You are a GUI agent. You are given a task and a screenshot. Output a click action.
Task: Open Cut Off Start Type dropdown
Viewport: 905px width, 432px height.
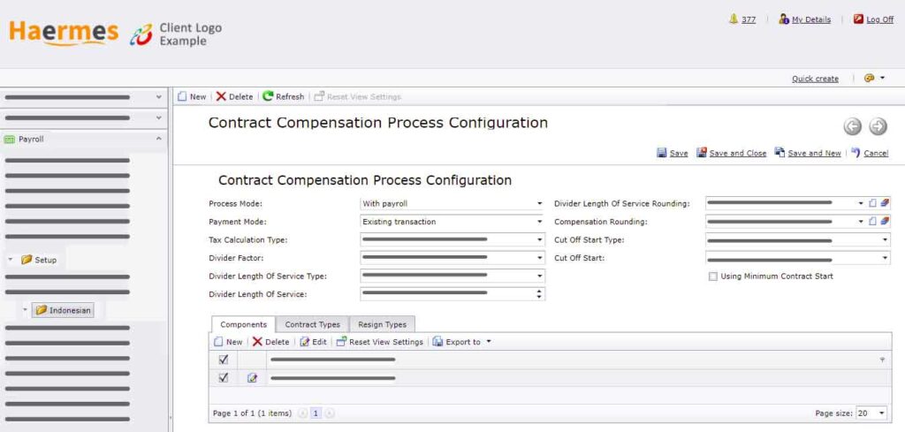coord(885,240)
